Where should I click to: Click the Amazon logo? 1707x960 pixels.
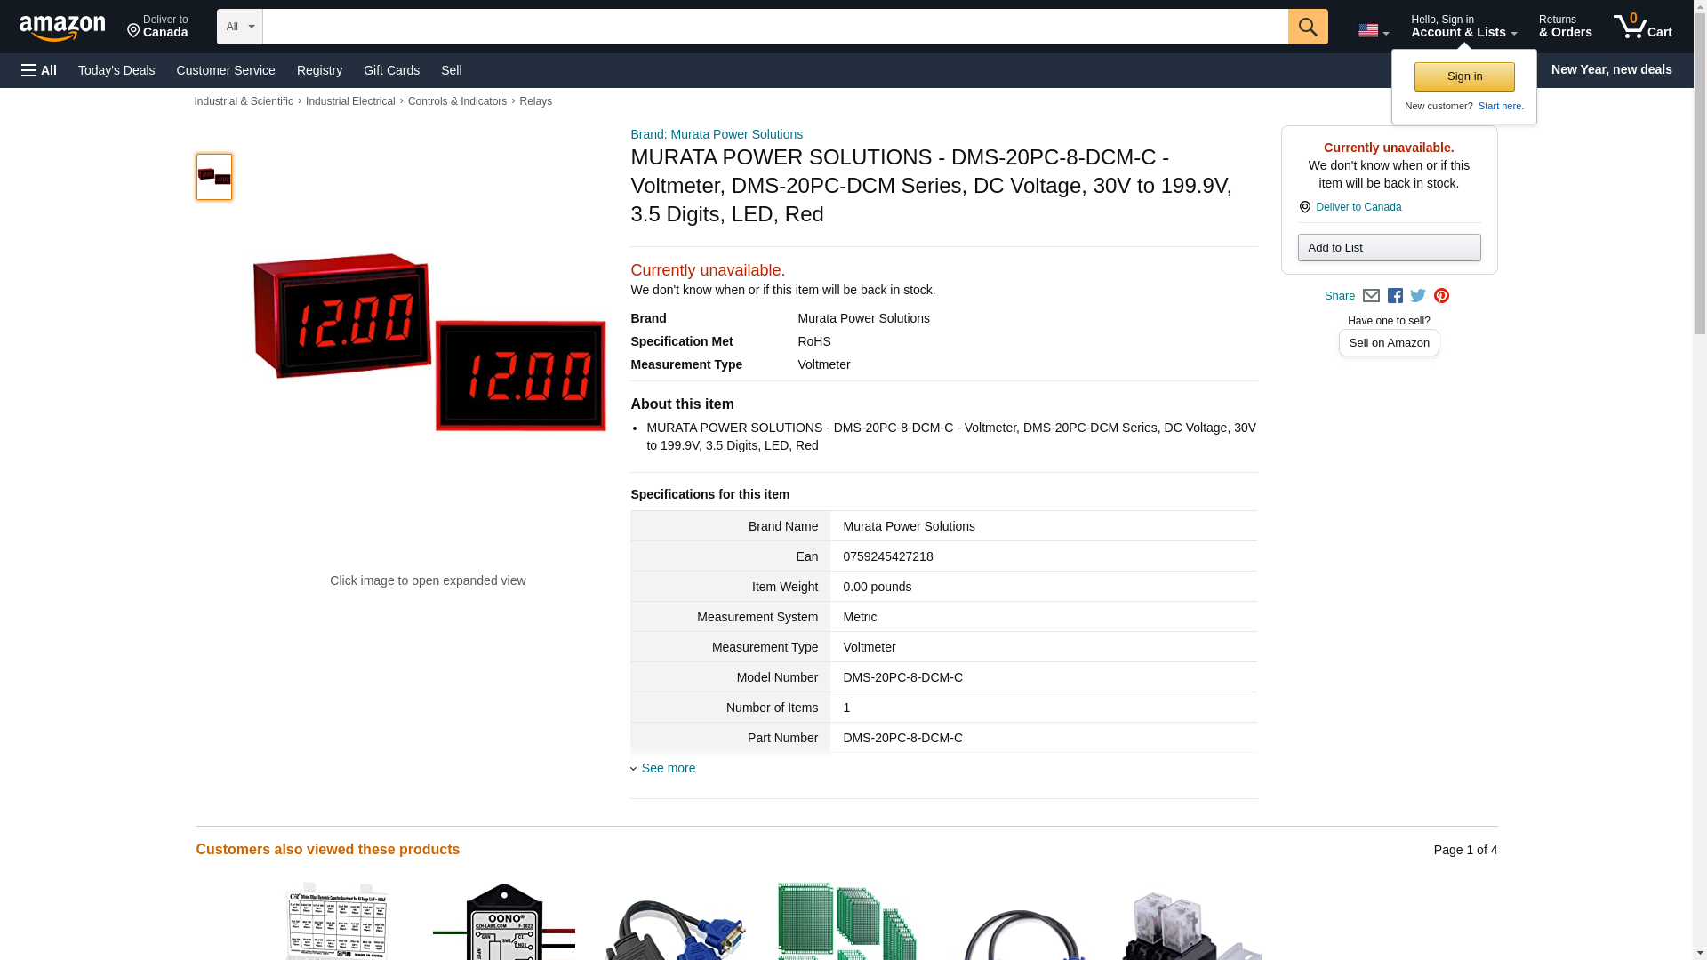tap(62, 28)
